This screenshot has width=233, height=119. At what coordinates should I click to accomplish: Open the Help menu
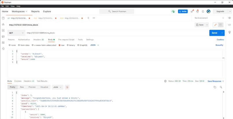click(18, 6)
